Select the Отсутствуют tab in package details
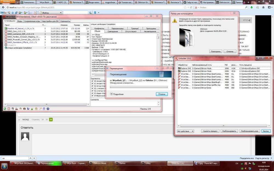 [x=131, y=31]
